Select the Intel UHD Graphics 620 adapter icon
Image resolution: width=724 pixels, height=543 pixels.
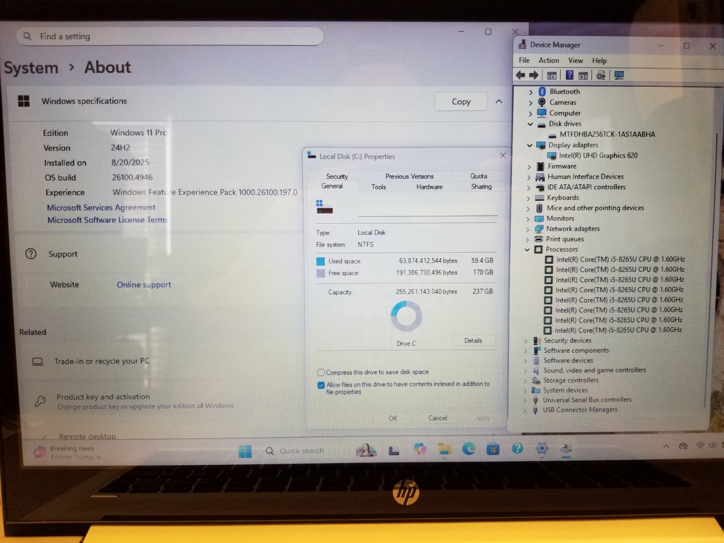coord(552,156)
